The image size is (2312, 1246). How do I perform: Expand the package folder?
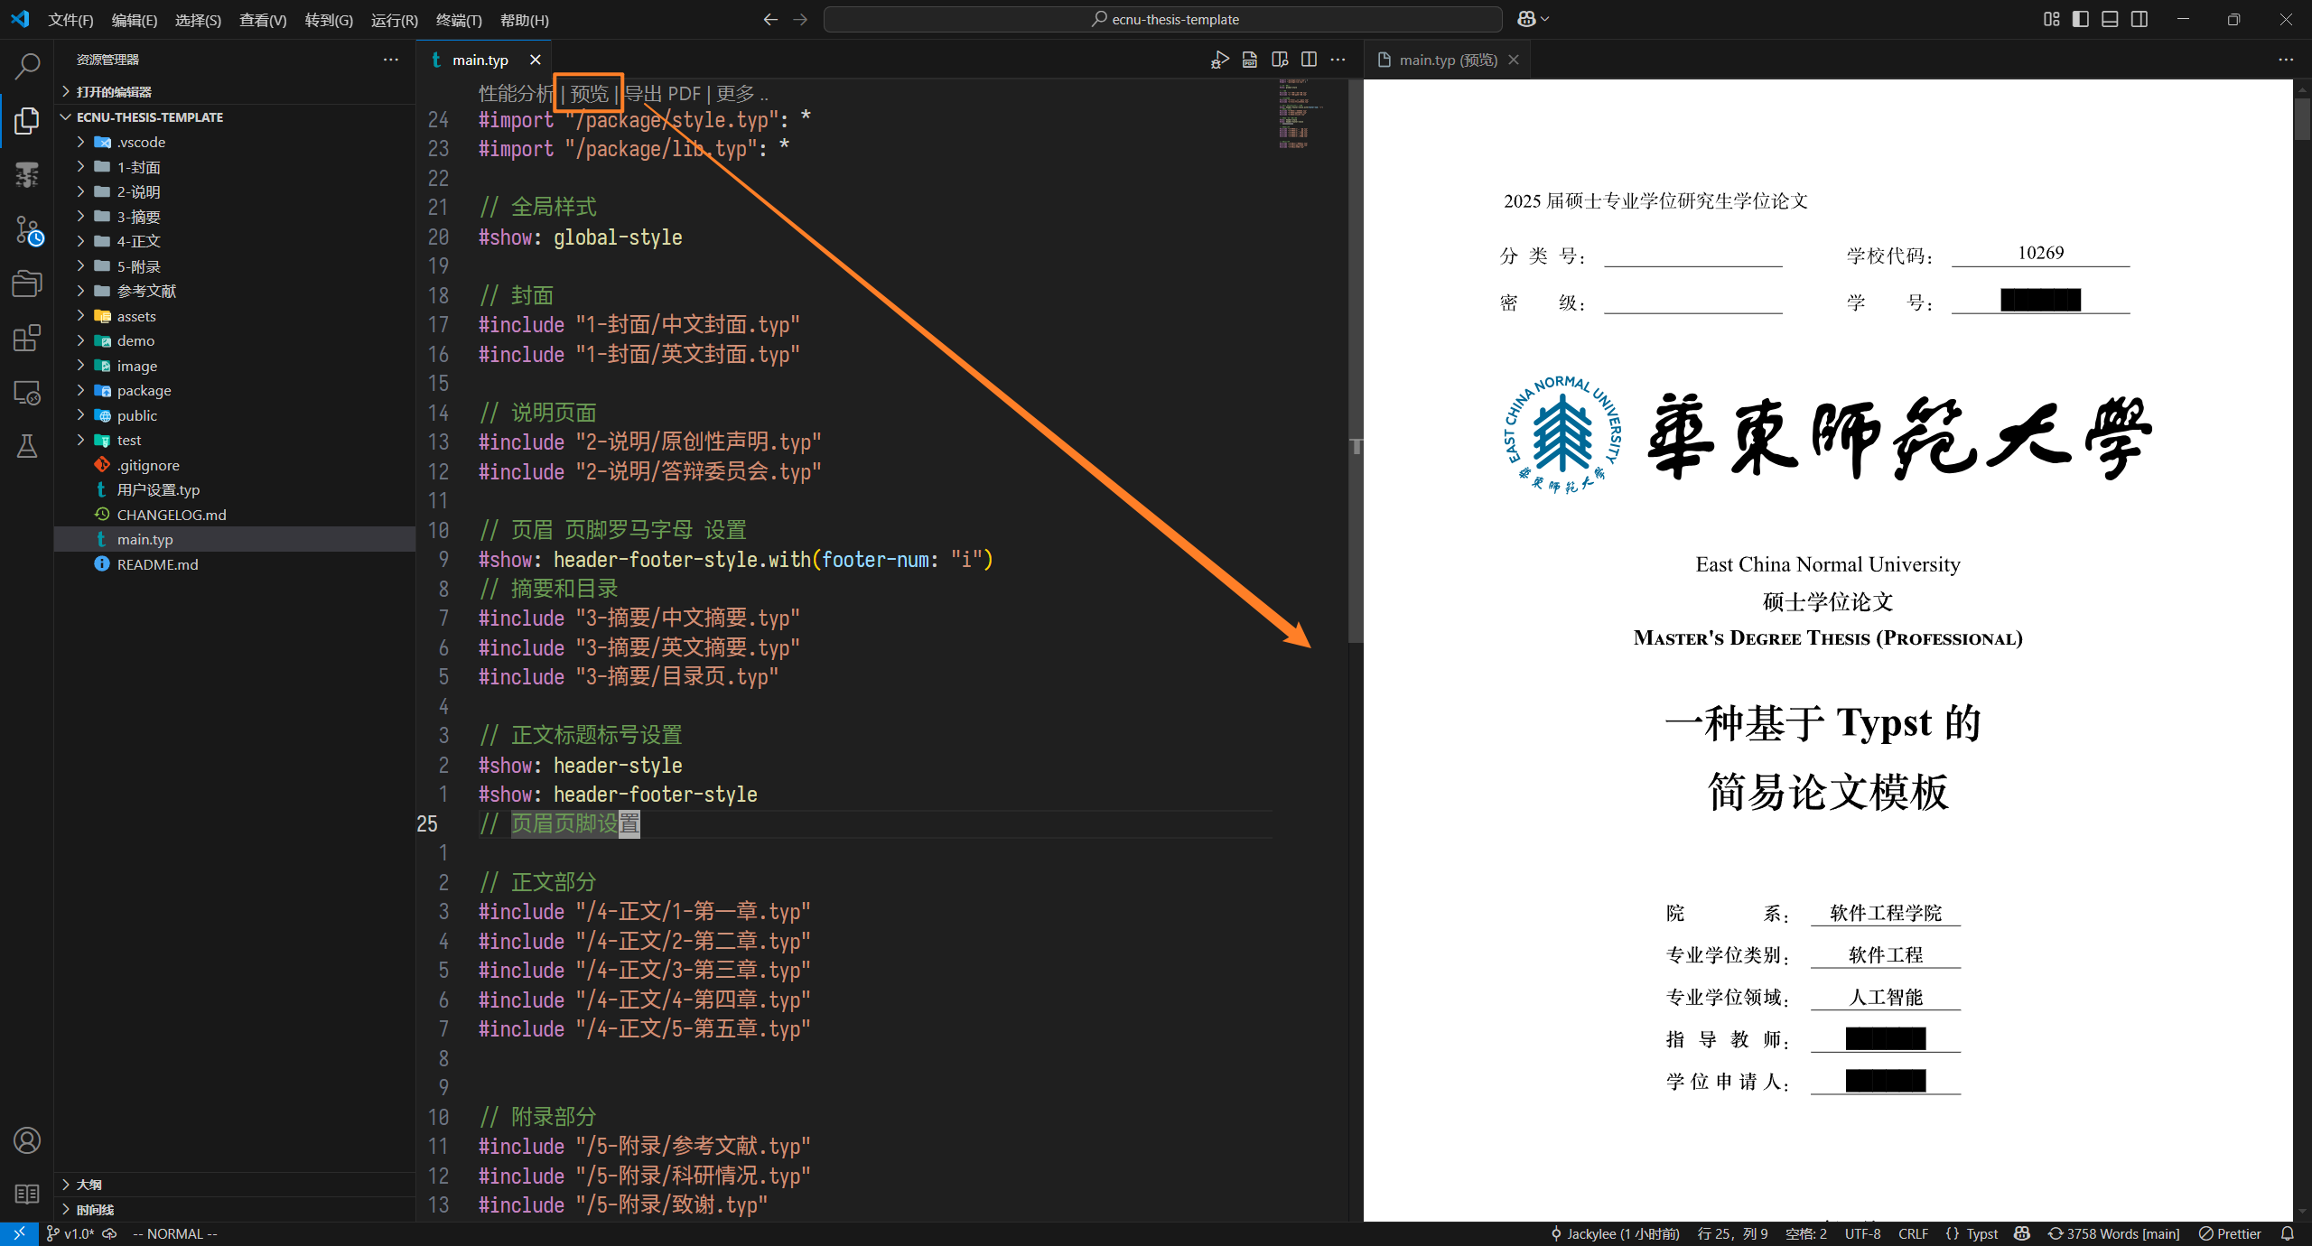pyautogui.click(x=144, y=390)
